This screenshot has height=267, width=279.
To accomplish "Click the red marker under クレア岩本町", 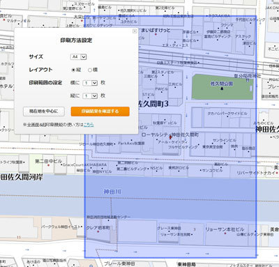I will [98, 231].
